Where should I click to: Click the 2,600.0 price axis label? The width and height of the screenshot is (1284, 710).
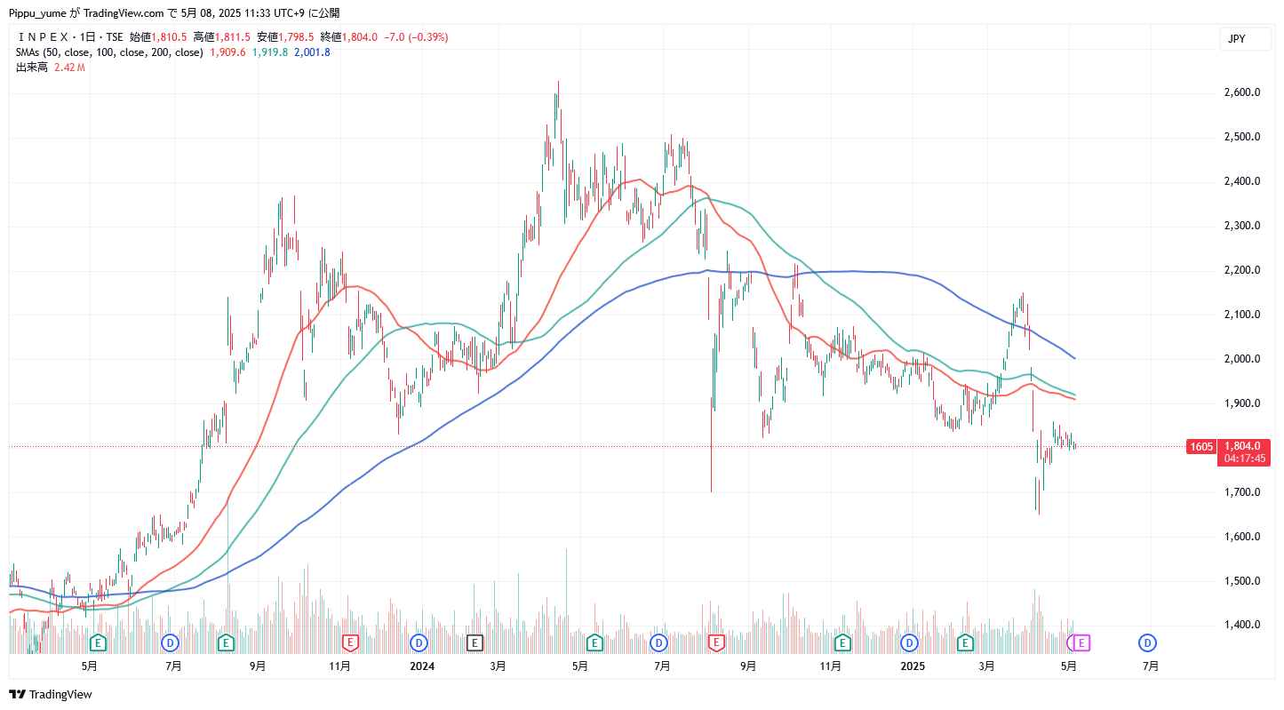(1243, 92)
